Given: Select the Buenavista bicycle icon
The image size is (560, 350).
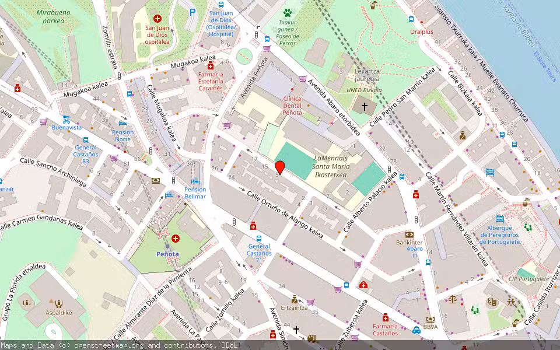Looking at the screenshot, I should (66, 119).
